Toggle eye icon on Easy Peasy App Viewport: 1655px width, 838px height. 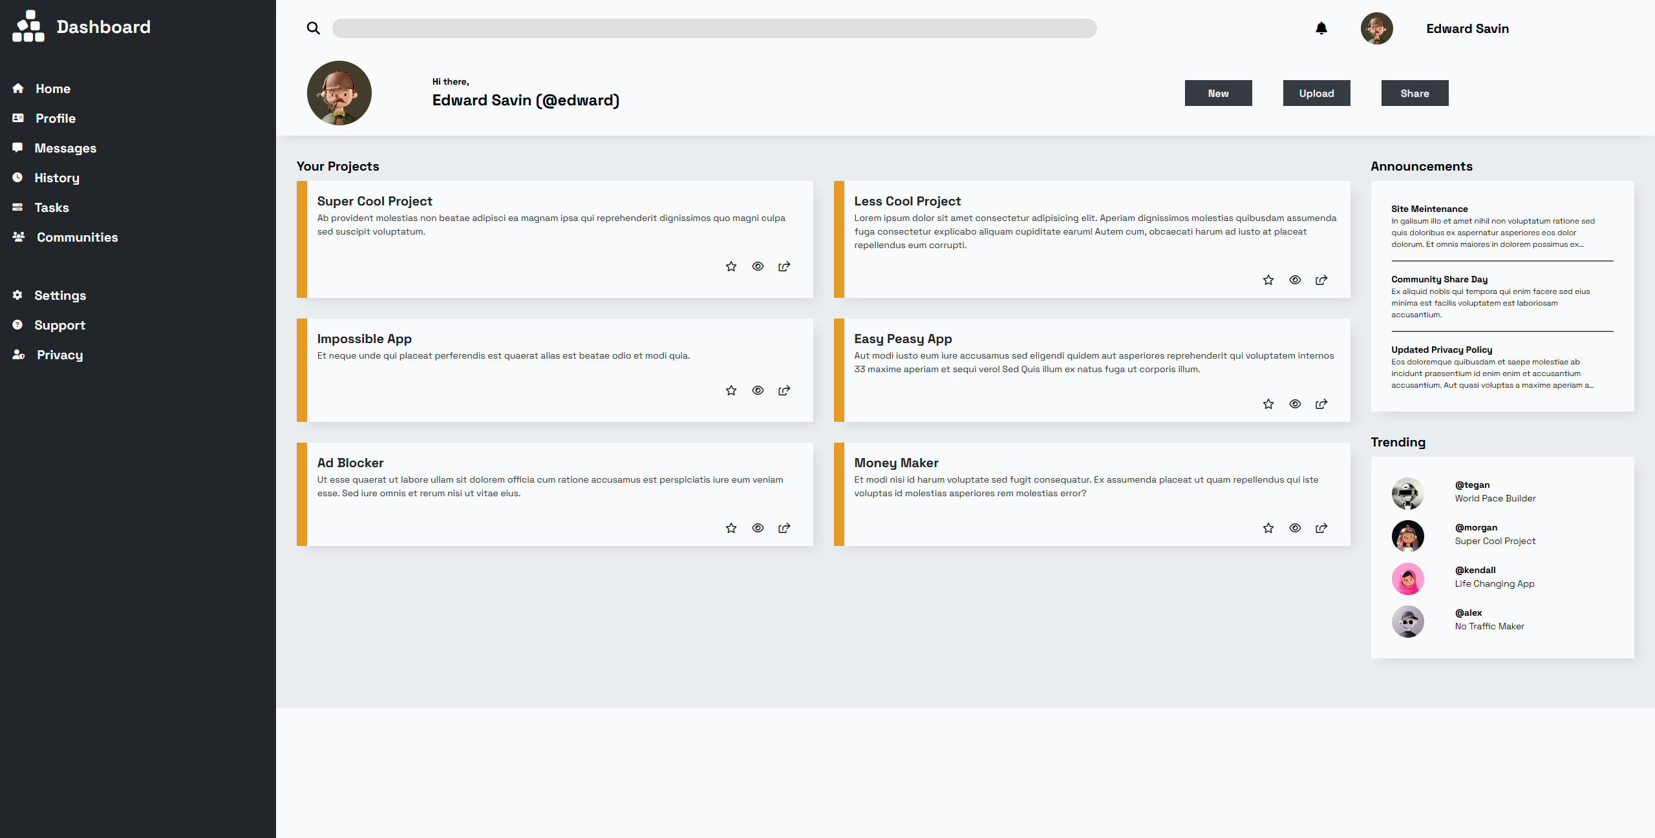(x=1295, y=404)
